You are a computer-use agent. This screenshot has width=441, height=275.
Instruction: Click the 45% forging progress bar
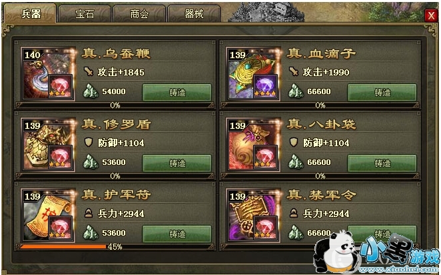[x=115, y=247]
